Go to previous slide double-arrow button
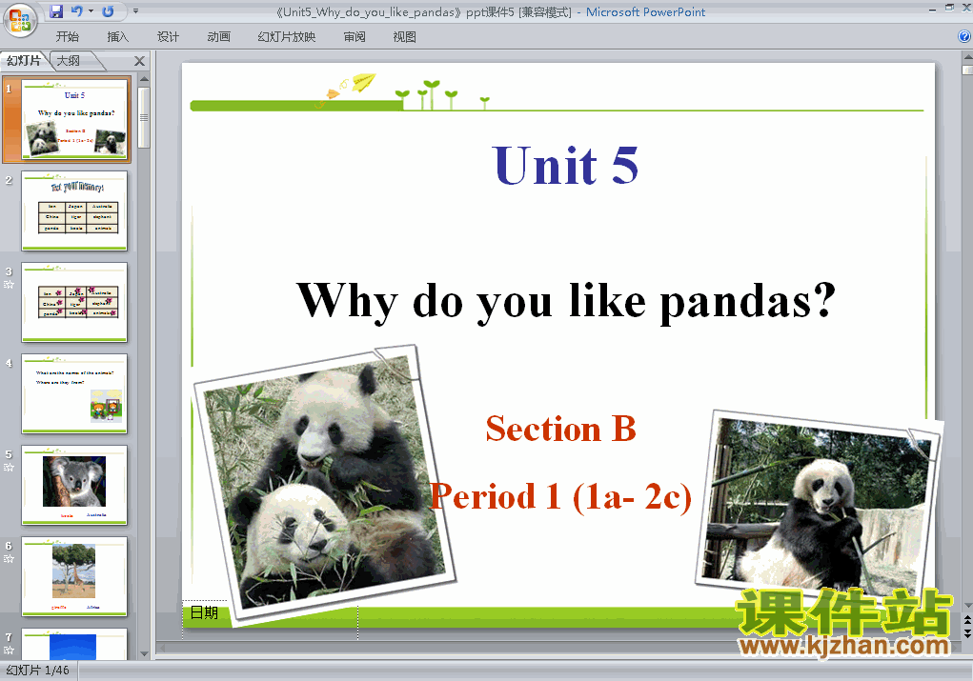The width and height of the screenshot is (973, 681). click(967, 620)
